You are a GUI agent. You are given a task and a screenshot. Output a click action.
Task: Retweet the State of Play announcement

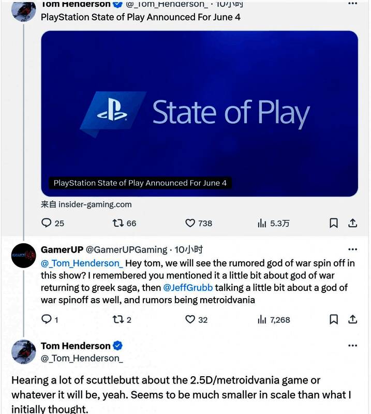[118, 223]
